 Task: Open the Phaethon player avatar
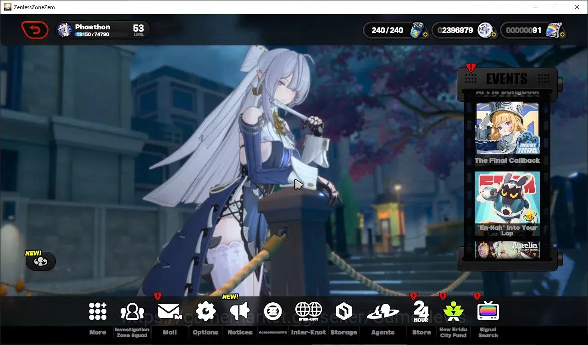click(x=64, y=30)
